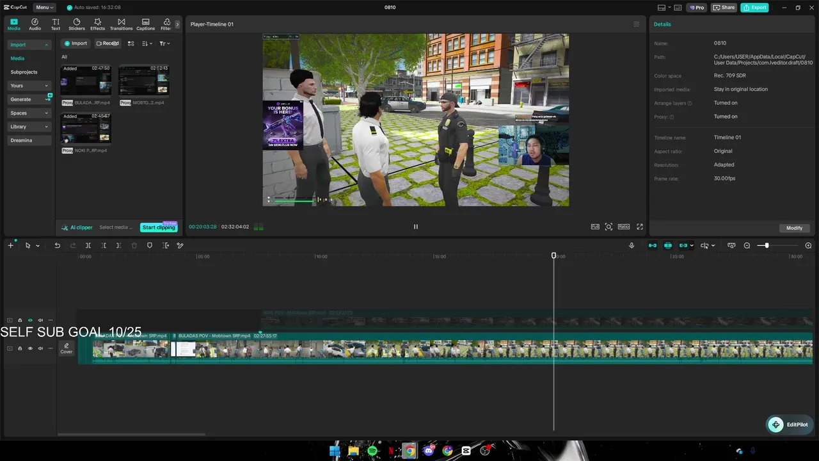Click the Modify button in Details
This screenshot has width=819, height=461.
pos(795,228)
